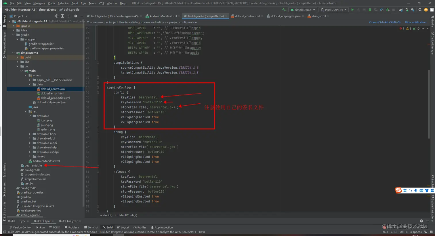Open the Pixel 2 API 24 device dropdown

pos(333,10)
